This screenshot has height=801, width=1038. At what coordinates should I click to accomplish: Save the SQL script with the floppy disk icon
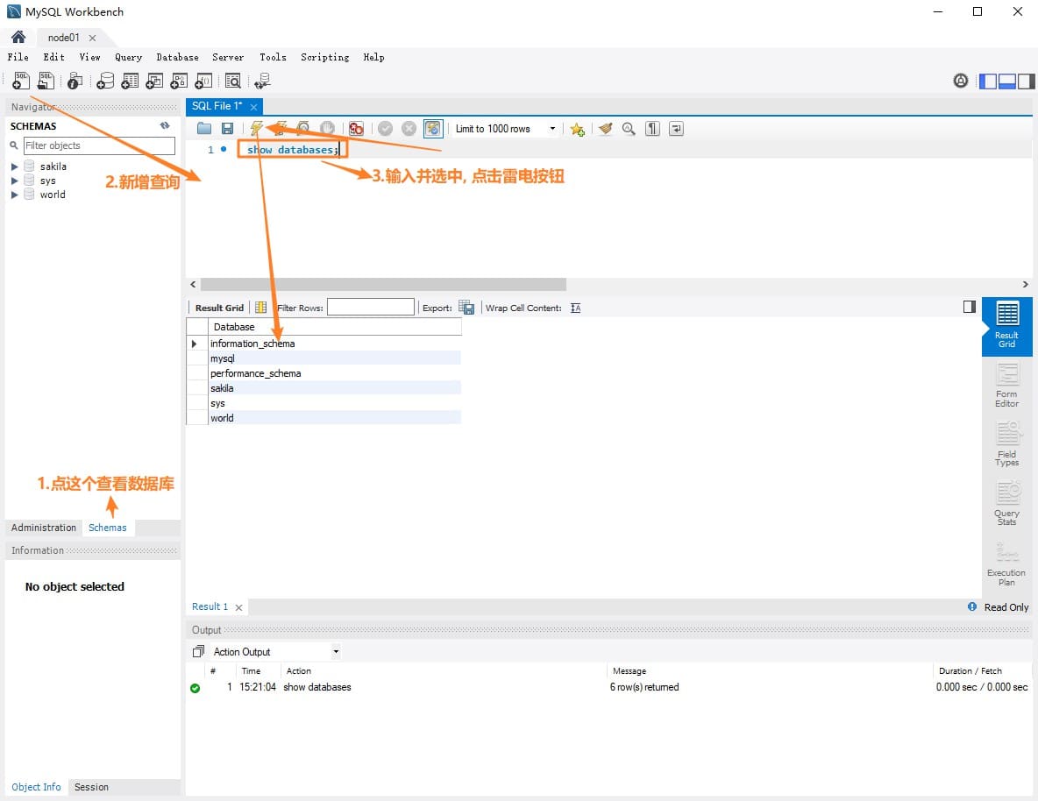[x=227, y=129]
